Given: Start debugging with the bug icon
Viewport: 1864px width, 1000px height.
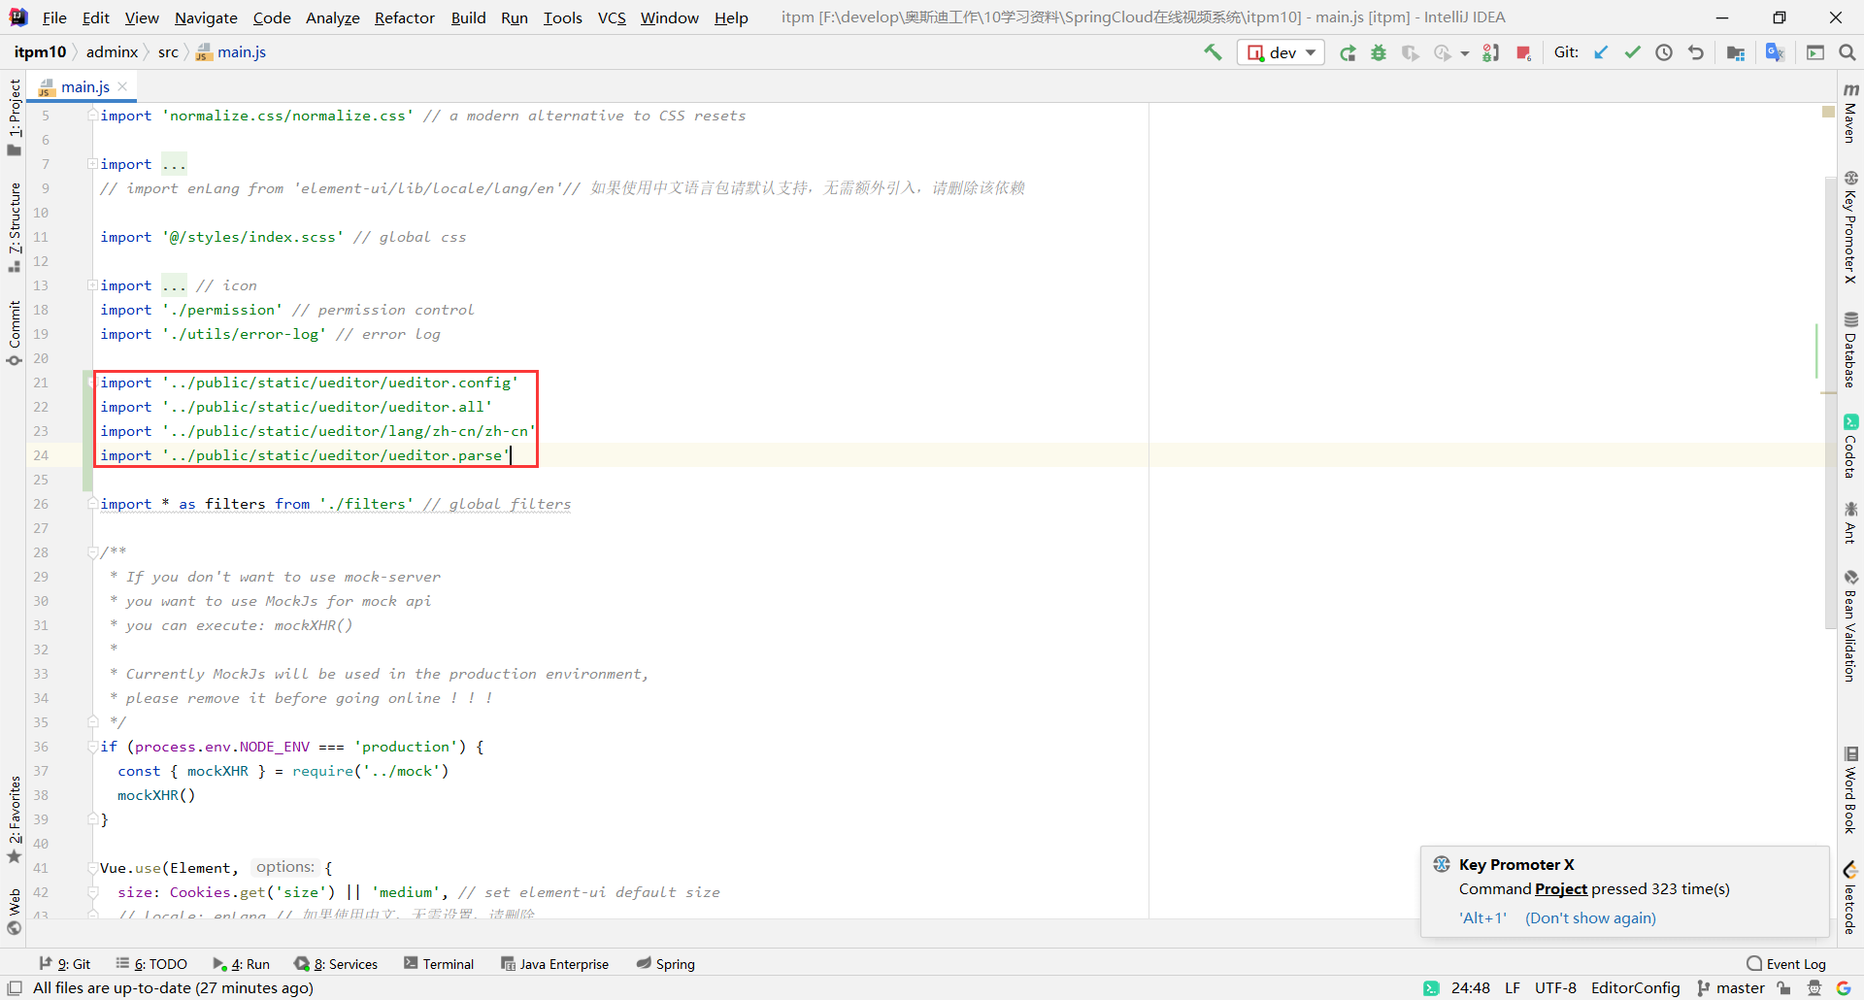Looking at the screenshot, I should tap(1379, 52).
